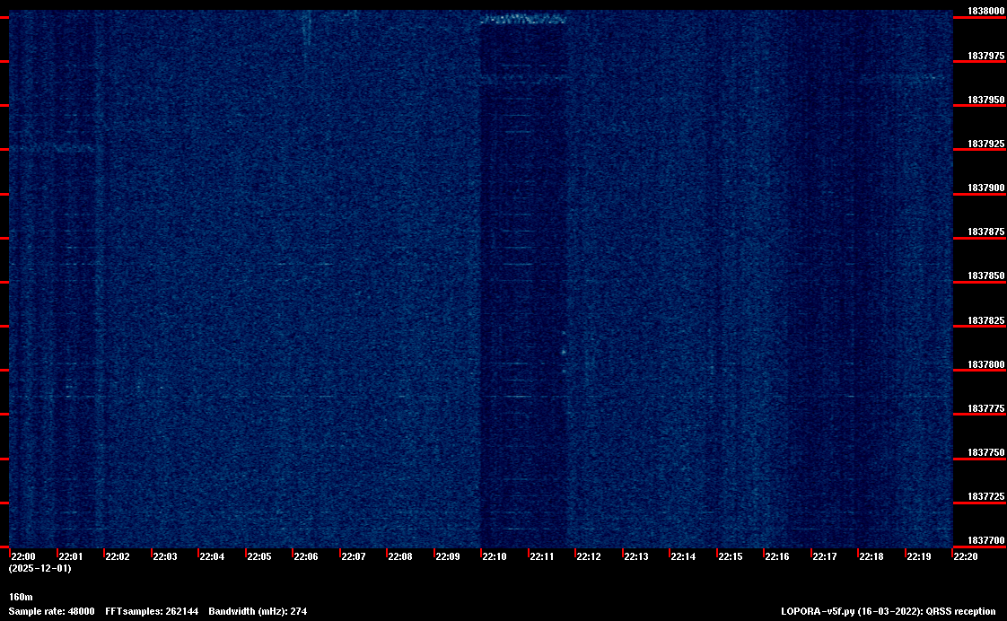Viewport: 1007px width, 621px height.
Task: Click the 22:09 time axis label
Action: tap(448, 556)
